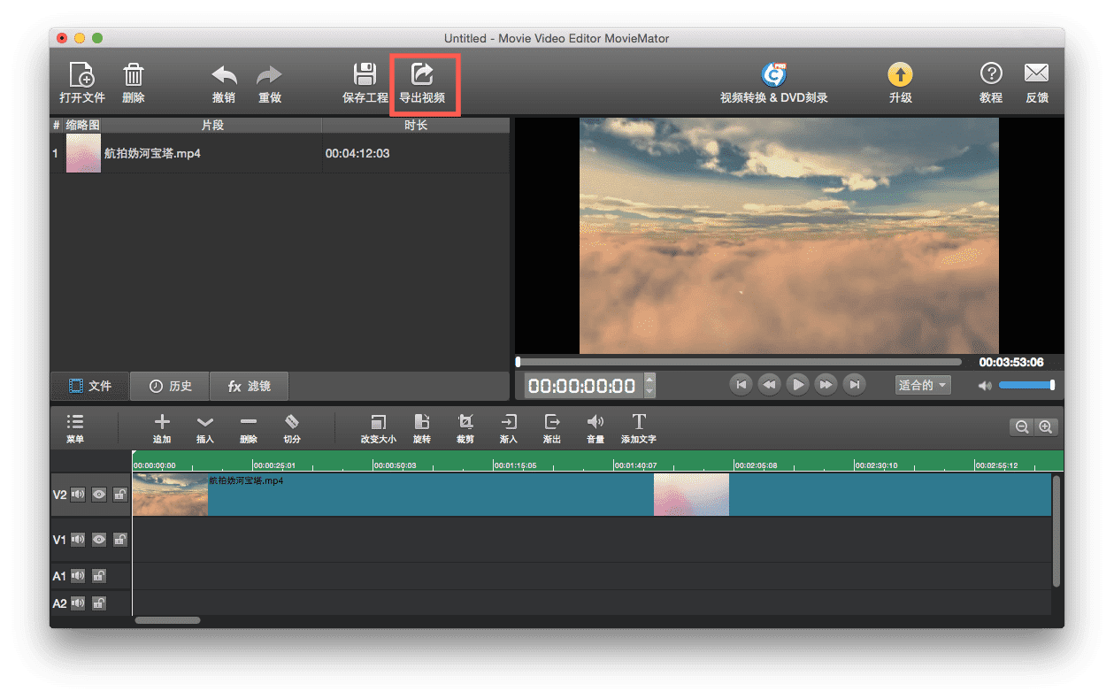
Task: Insert clip using 插入 icon
Action: pyautogui.click(x=205, y=429)
